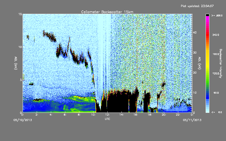
Task: Click the 180.0 colorbar value
Action: (x=216, y=54)
